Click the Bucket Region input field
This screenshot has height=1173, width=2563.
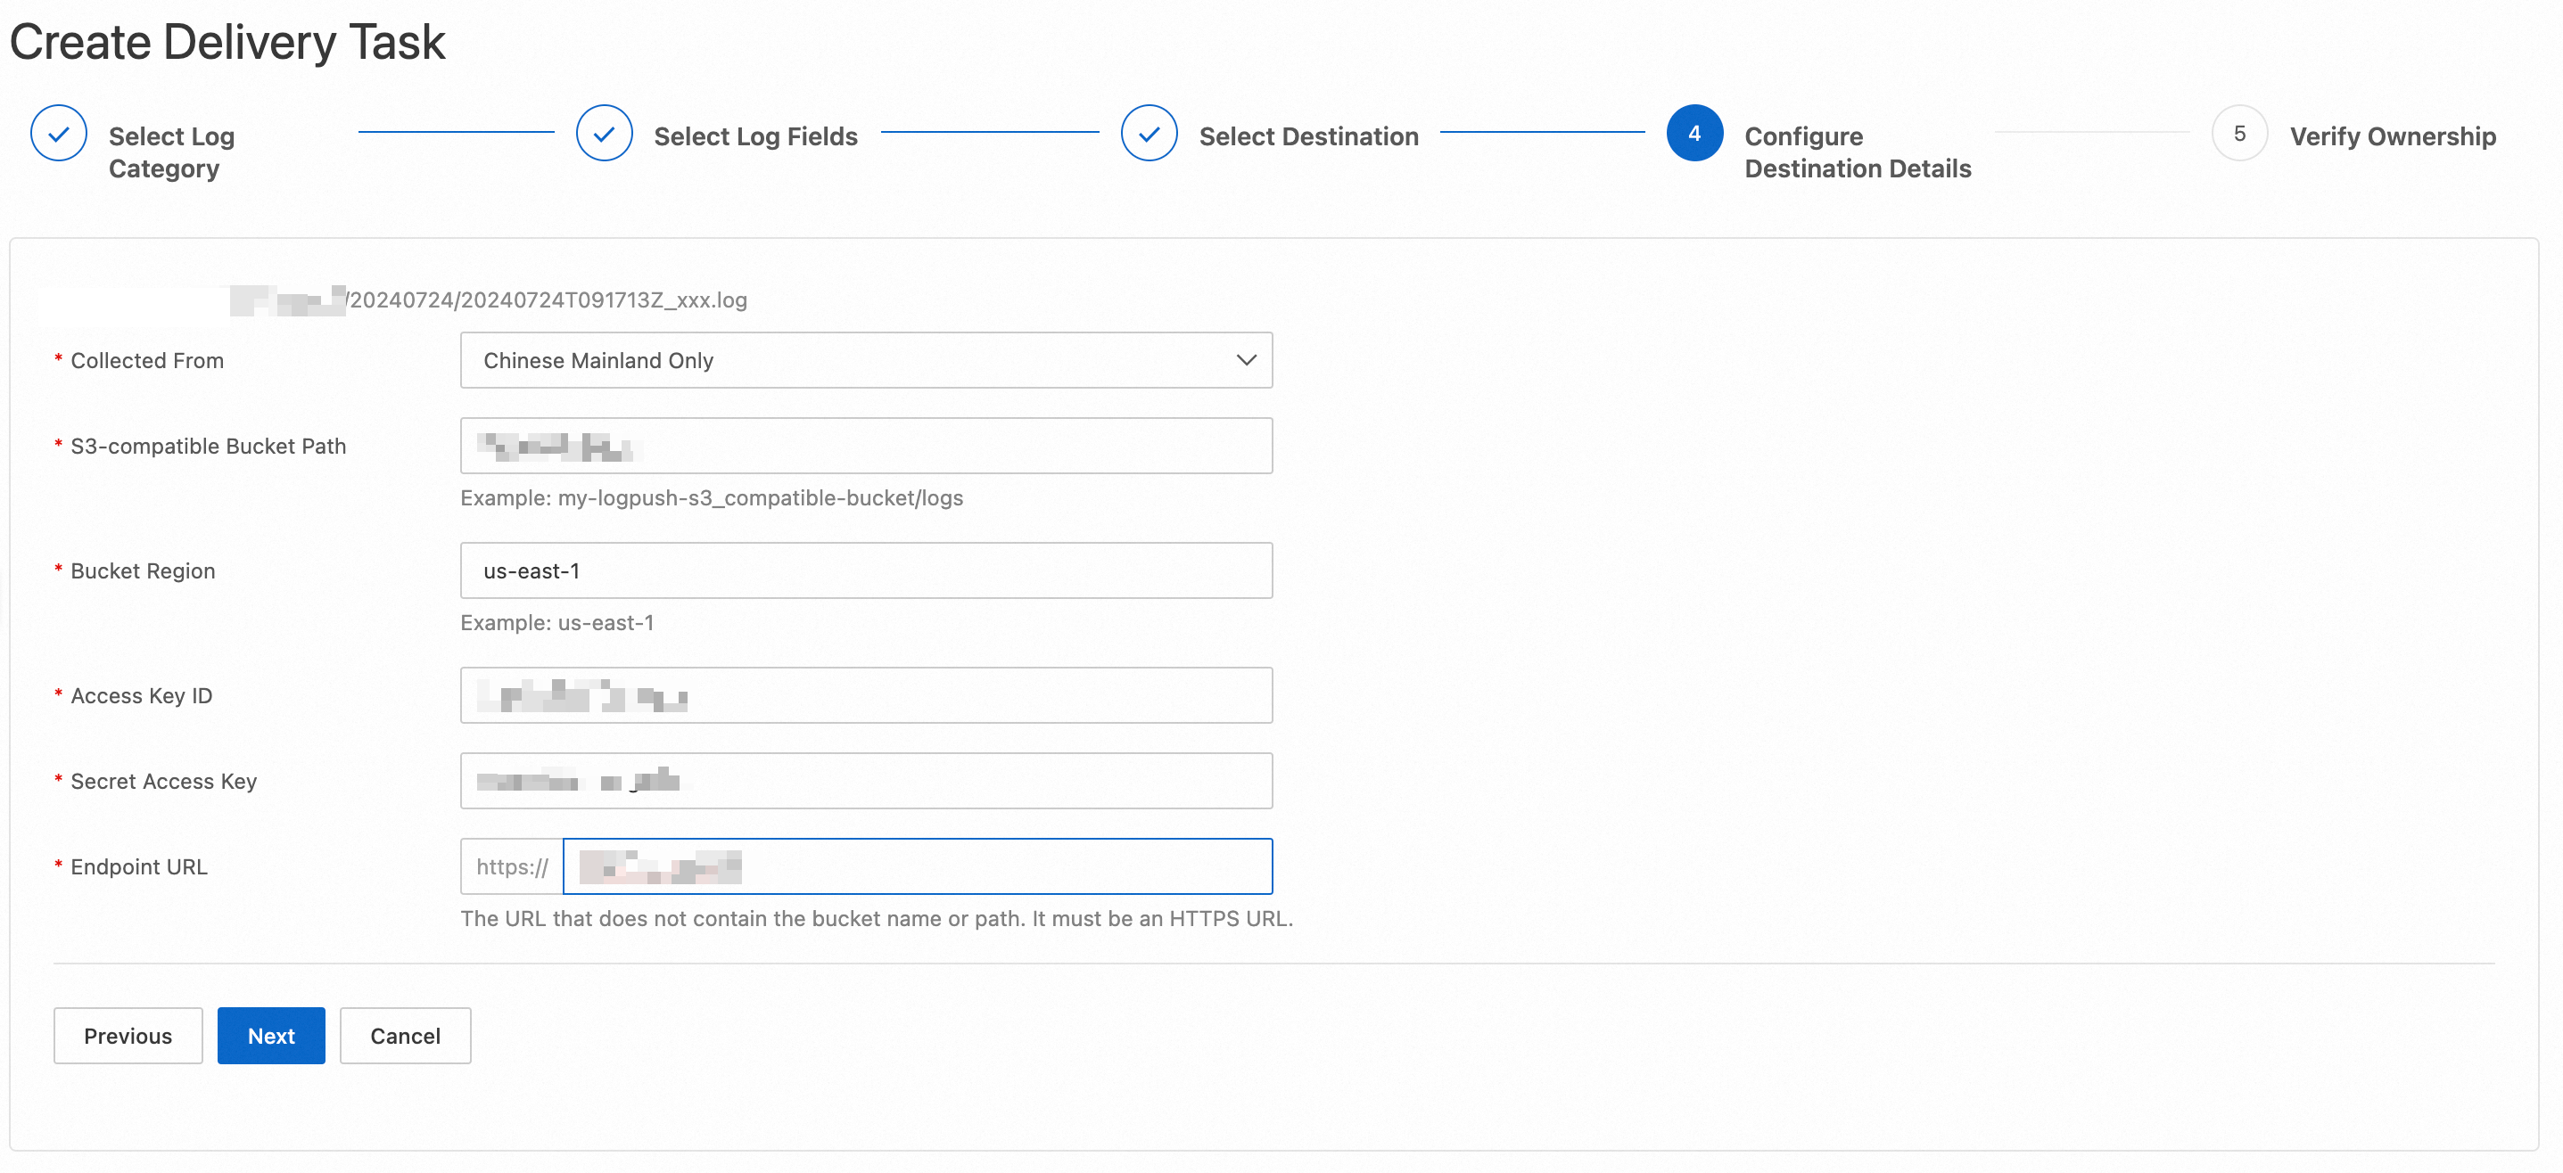(866, 570)
